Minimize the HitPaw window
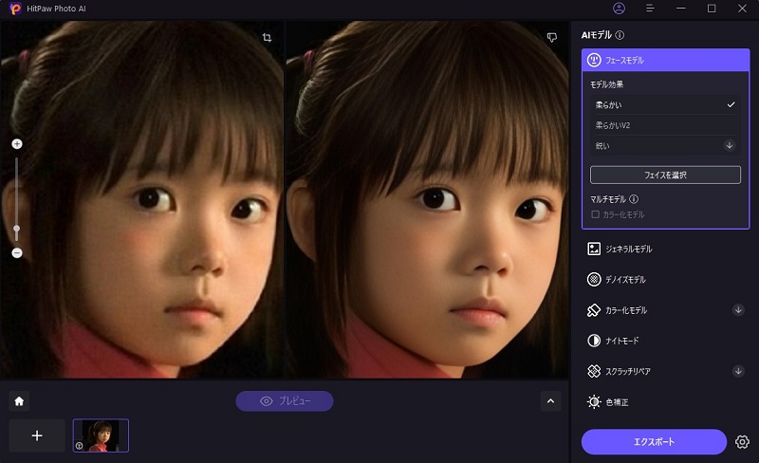 680,9
